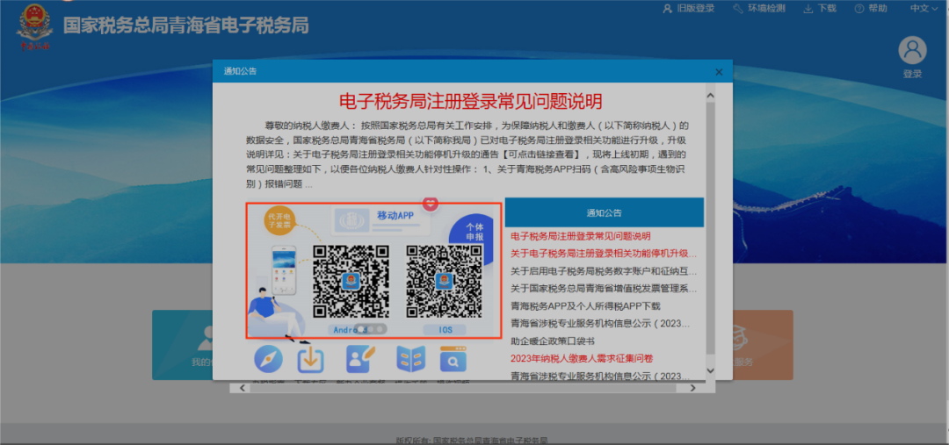Viewport: 949px width, 445px height.
Task: Open 旧版登录 link
Action: 696,9
